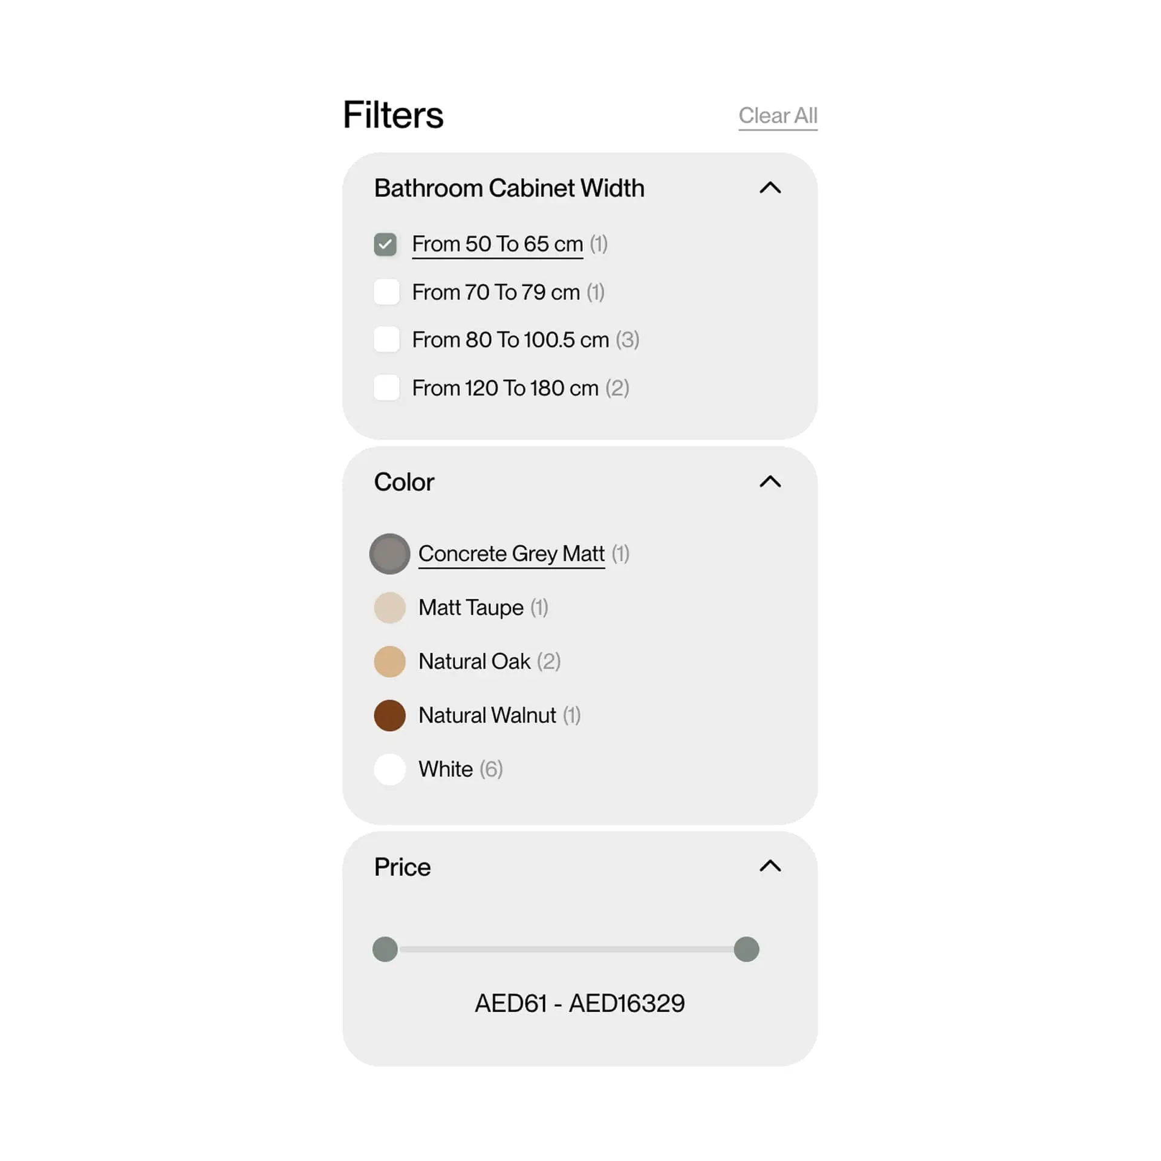Screen dimensions: 1161x1161
Task: Click the minimum price slider handle
Action: (385, 949)
